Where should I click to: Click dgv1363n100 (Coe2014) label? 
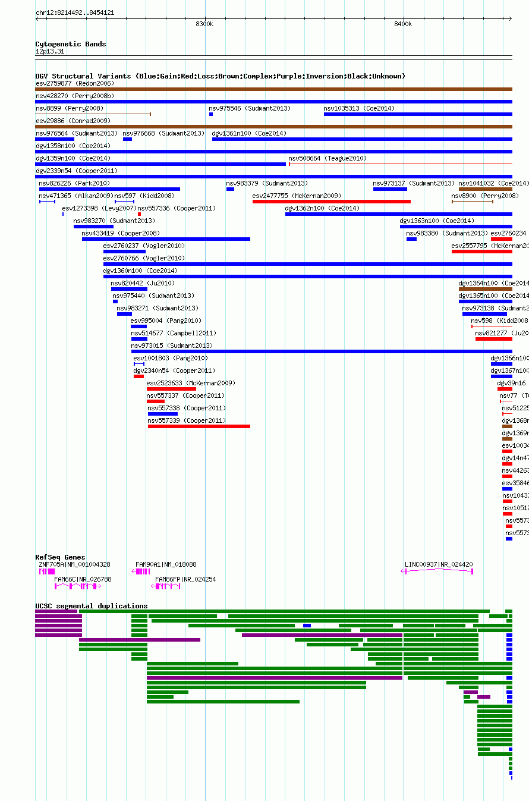point(437,221)
